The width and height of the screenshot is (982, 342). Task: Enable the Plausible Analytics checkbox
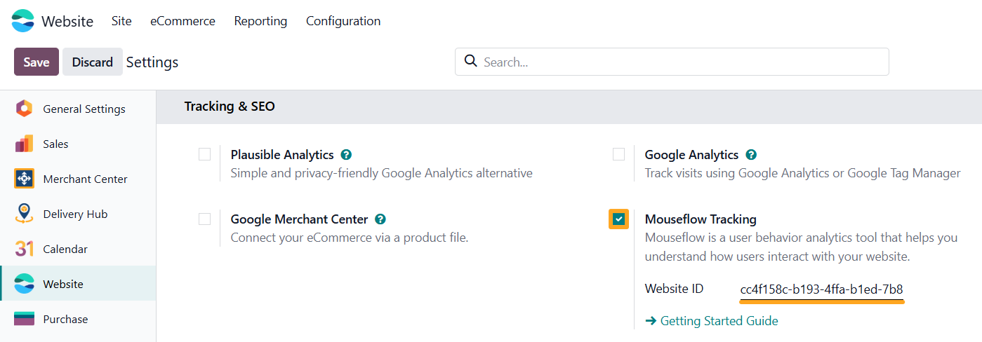204,154
